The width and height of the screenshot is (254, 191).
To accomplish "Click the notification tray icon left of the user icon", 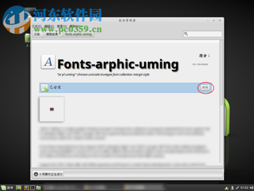I will click(x=227, y=188).
